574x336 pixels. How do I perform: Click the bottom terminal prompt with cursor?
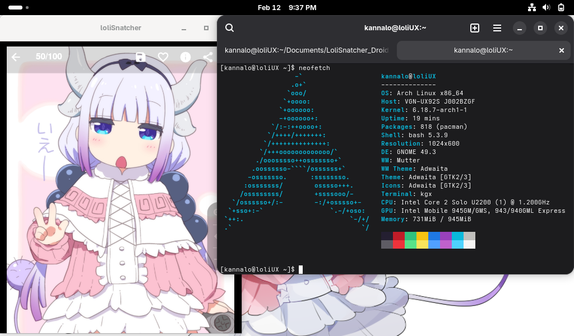(x=262, y=269)
